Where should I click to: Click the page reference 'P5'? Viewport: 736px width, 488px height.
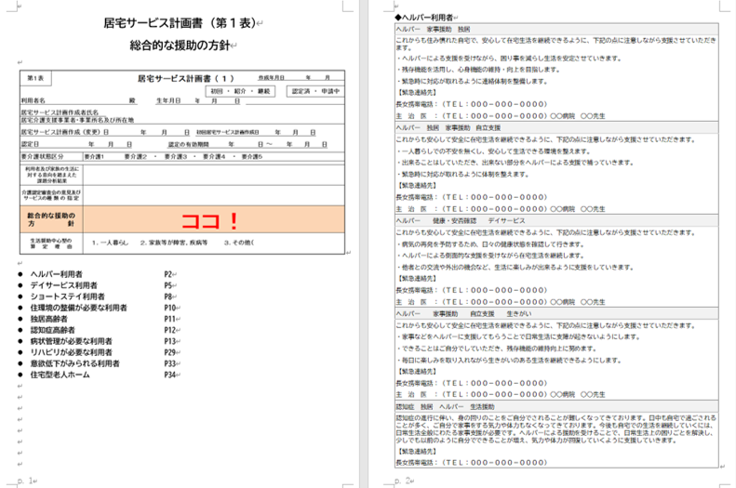[168, 285]
